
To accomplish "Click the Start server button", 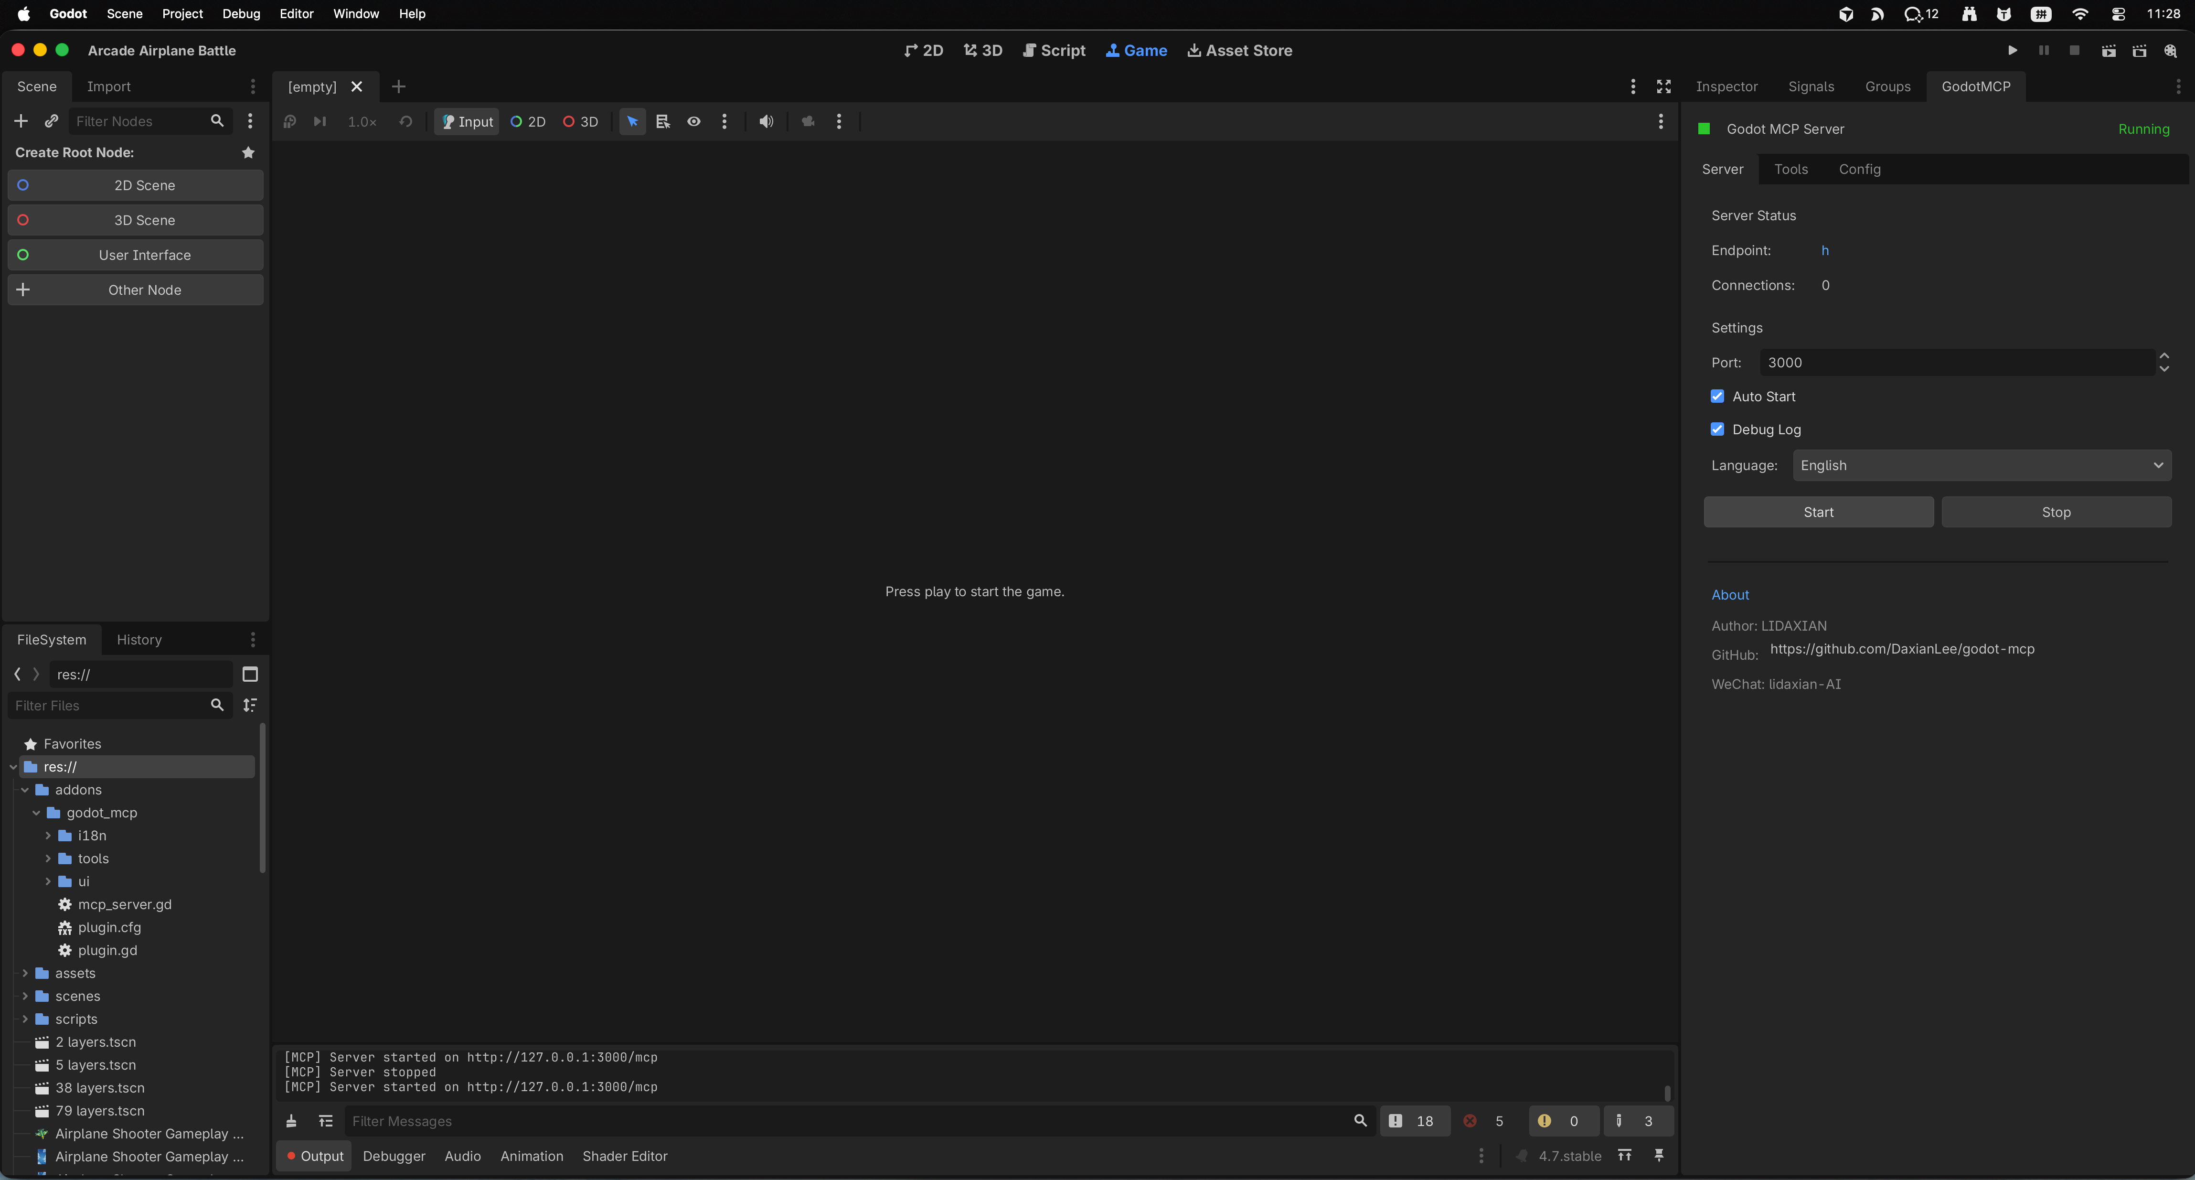I will 1818,513.
